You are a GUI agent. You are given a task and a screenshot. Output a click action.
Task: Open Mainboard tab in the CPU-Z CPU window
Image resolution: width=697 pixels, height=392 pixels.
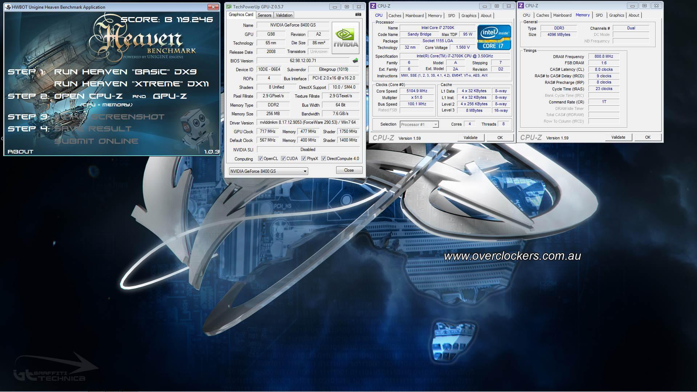[x=415, y=16]
